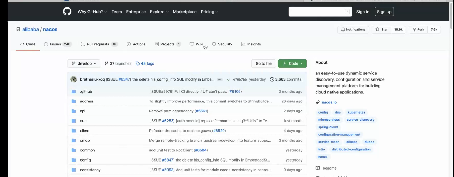Click the spring-cloud topic tag
Viewport: 454px width, 177px height.
click(x=328, y=127)
